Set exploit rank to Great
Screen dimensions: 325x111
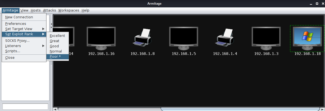58,41
